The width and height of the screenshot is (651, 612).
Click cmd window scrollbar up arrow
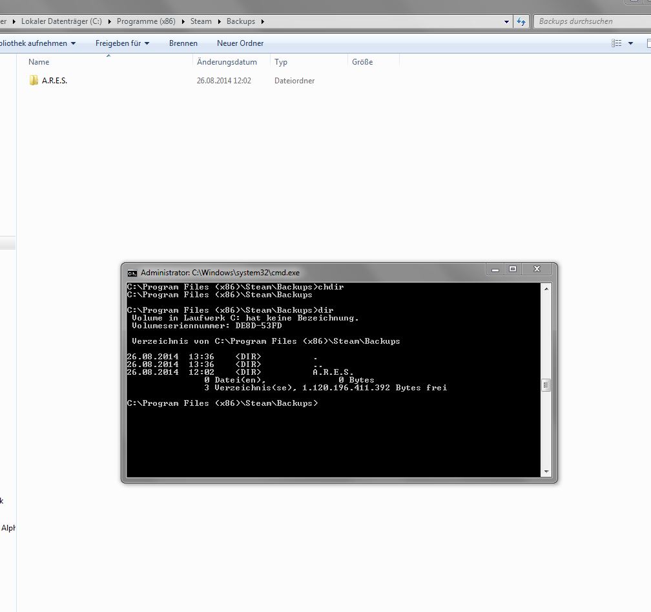tap(546, 288)
